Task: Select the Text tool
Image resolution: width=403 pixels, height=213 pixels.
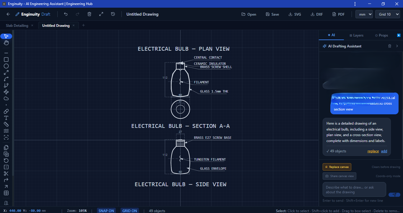Action: [6, 118]
